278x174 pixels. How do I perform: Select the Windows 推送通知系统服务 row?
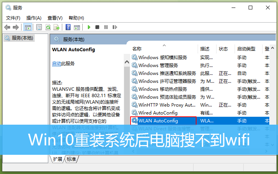[x=200, y=73]
